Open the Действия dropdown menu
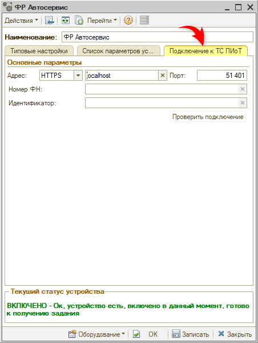Image resolution: width=258 pixels, height=343 pixels. click(21, 21)
